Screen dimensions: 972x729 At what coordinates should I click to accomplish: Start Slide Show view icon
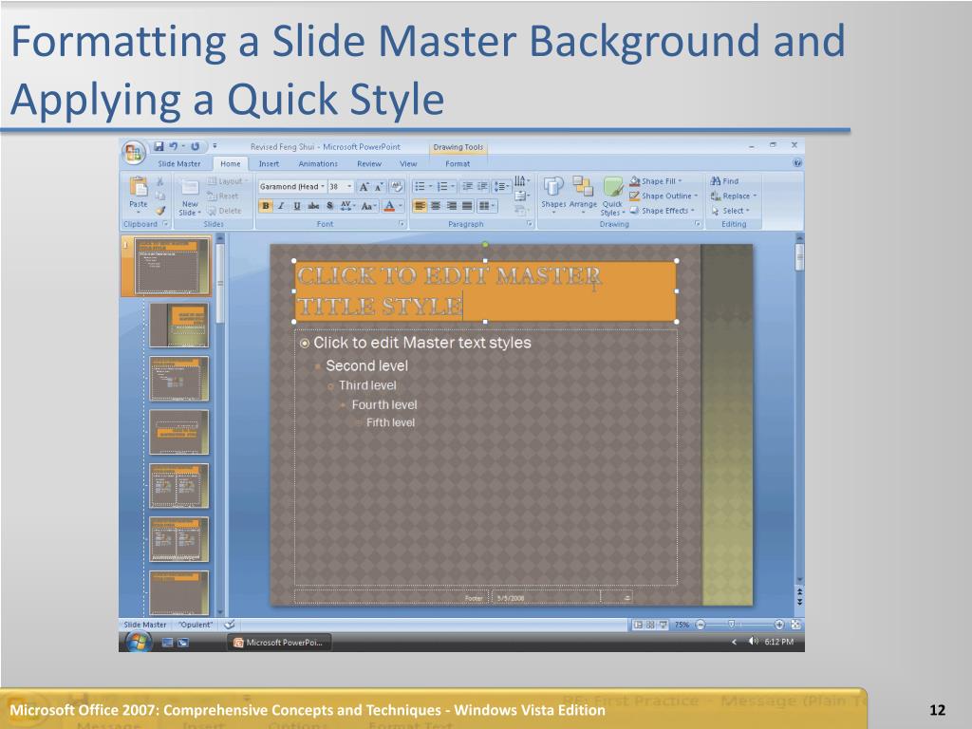point(663,625)
